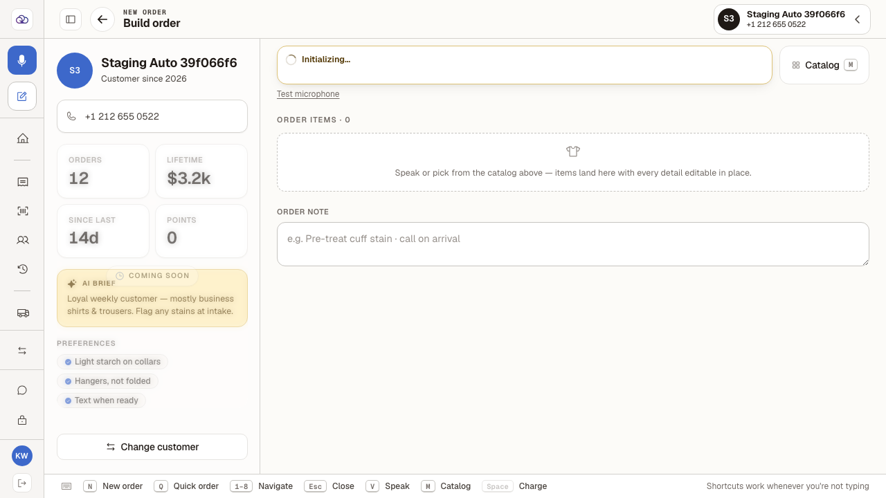Click the AI brief summary text

pos(151,305)
